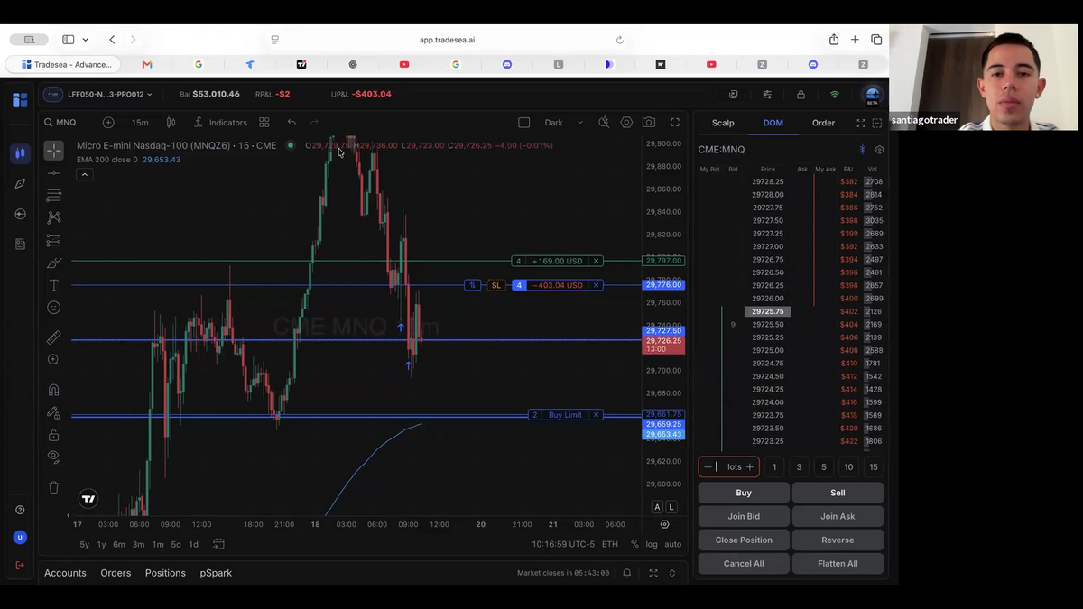Make the chart fullscreen
1083x609 pixels.
click(675, 122)
